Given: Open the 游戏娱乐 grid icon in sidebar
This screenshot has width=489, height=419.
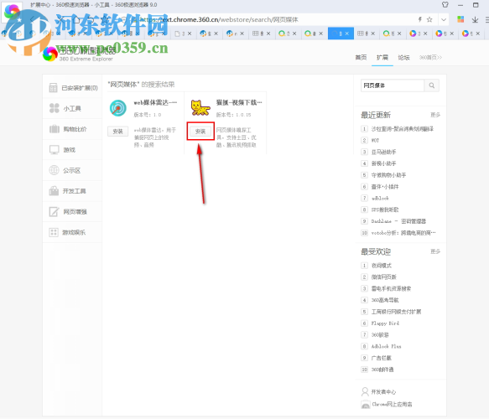Looking at the screenshot, I should [54, 232].
